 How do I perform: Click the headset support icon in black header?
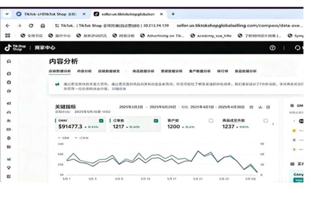[x=298, y=48]
